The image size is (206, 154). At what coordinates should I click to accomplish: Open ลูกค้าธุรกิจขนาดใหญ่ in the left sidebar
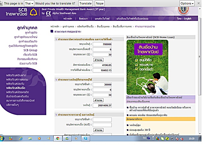tap(26, 37)
